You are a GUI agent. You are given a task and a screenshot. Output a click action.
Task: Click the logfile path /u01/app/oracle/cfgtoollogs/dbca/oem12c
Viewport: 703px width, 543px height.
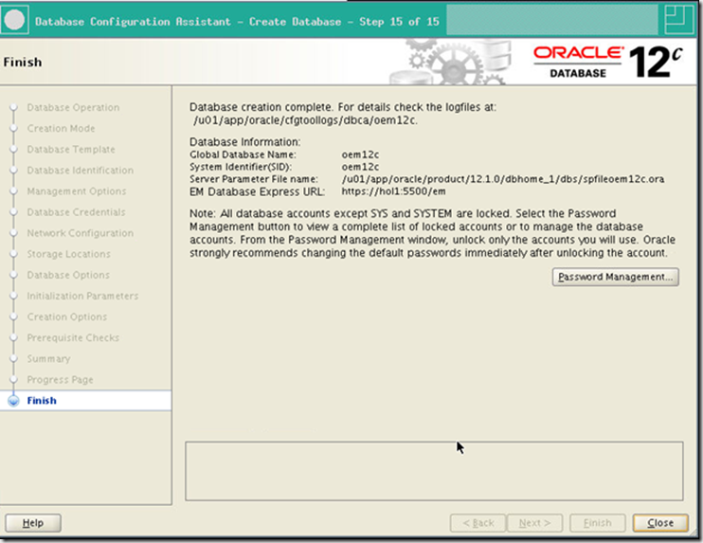305,120
